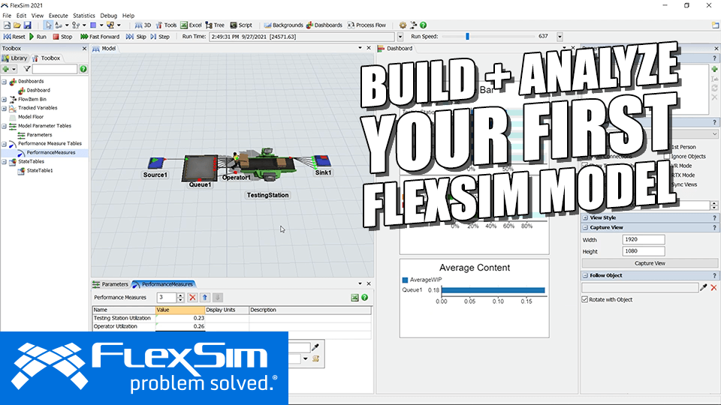Open the Tools toolbar menu

(166, 25)
